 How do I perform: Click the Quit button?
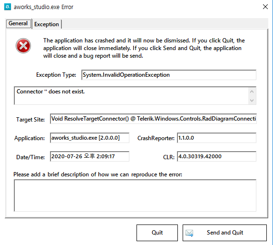pyautogui.click(x=157, y=233)
